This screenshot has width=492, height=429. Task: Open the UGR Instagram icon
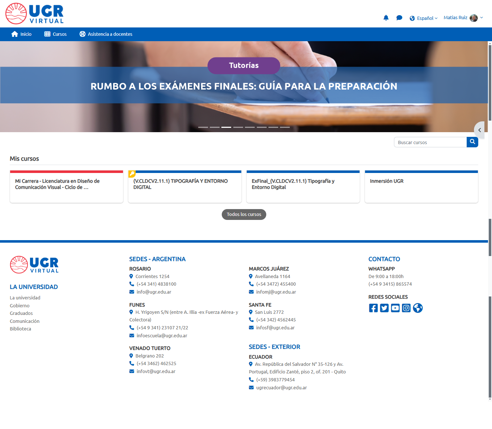click(406, 308)
